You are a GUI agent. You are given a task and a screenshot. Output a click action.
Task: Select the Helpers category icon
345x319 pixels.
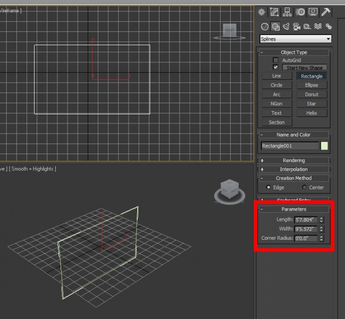pos(307,27)
